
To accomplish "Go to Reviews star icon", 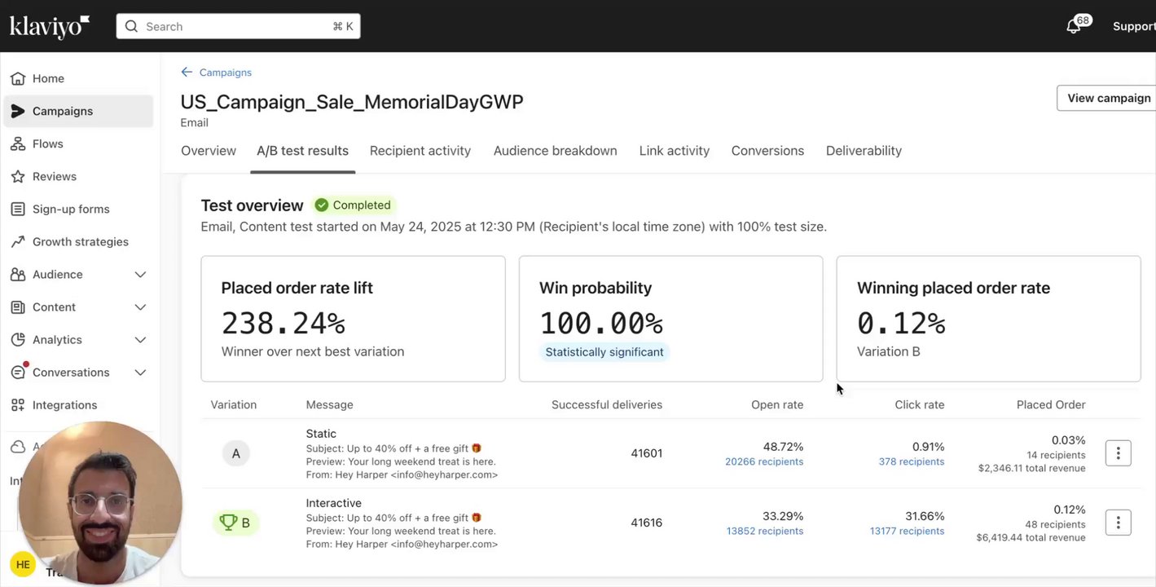I will point(17,177).
